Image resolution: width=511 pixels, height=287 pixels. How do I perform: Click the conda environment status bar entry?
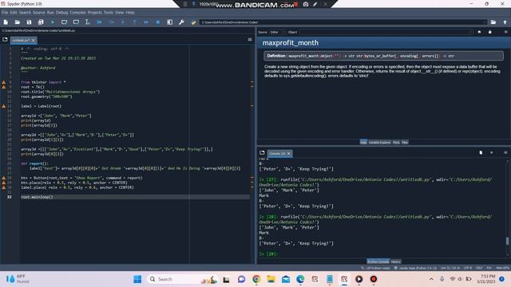coord(415,268)
